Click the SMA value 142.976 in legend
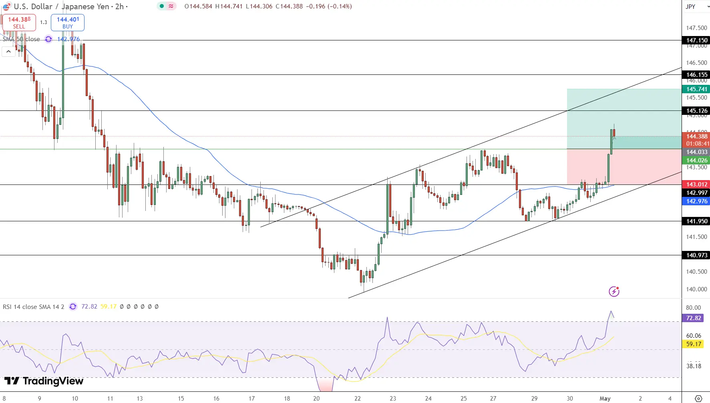The width and height of the screenshot is (710, 403). pyautogui.click(x=68, y=39)
